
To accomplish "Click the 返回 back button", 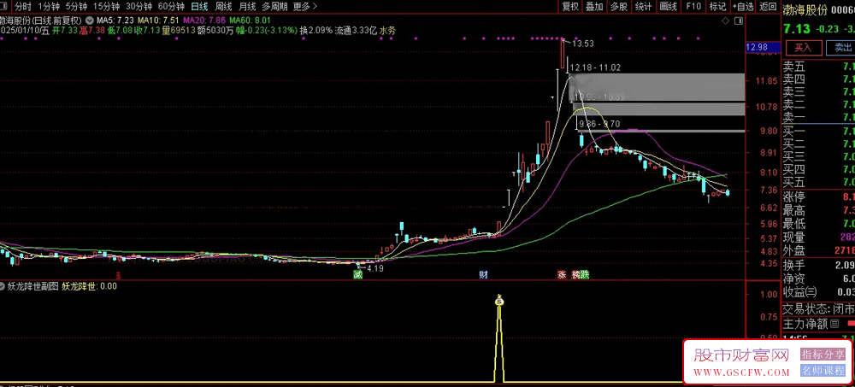I will [x=768, y=7].
